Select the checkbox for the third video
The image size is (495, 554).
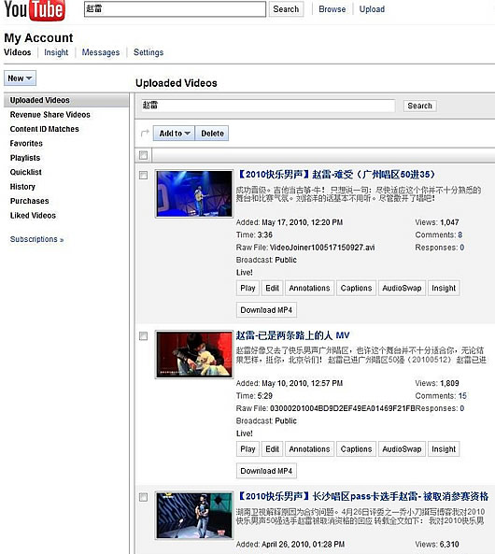(x=144, y=497)
